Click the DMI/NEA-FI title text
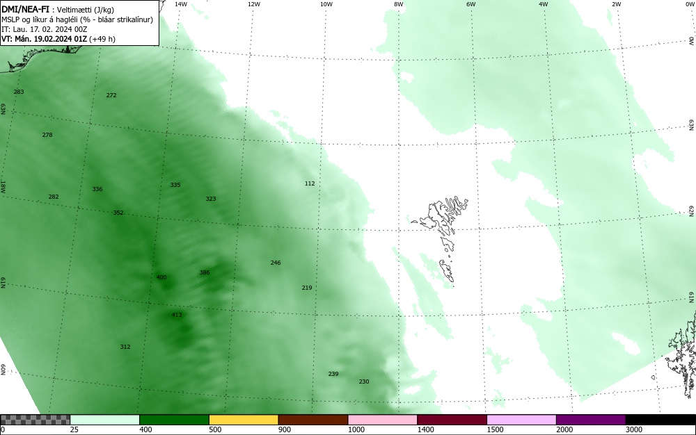 pos(25,9)
